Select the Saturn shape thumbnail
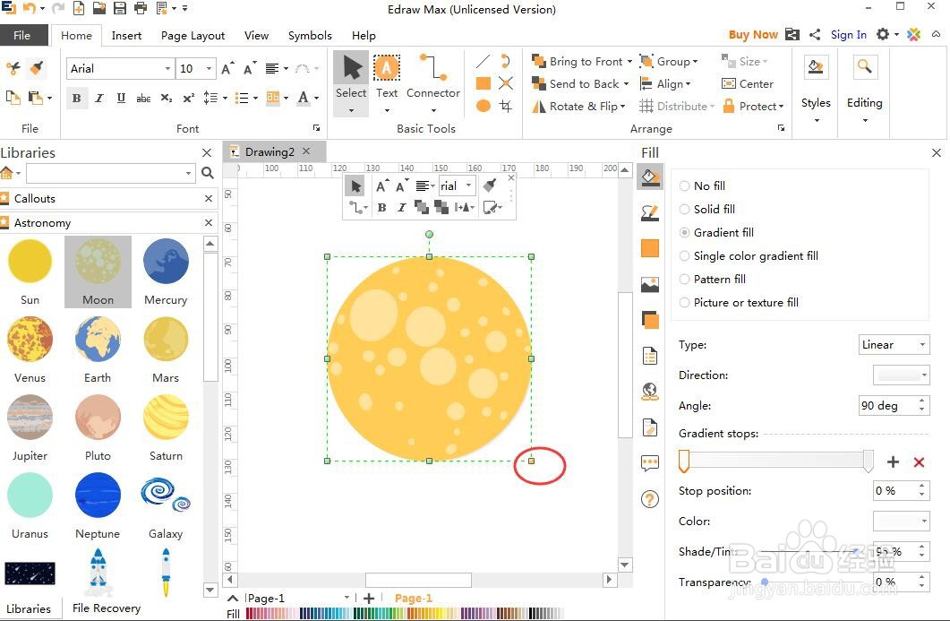The width and height of the screenshot is (950, 621). 166,417
